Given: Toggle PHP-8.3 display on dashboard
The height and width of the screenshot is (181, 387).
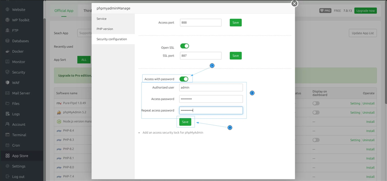Looking at the screenshot, I should 316,140.
